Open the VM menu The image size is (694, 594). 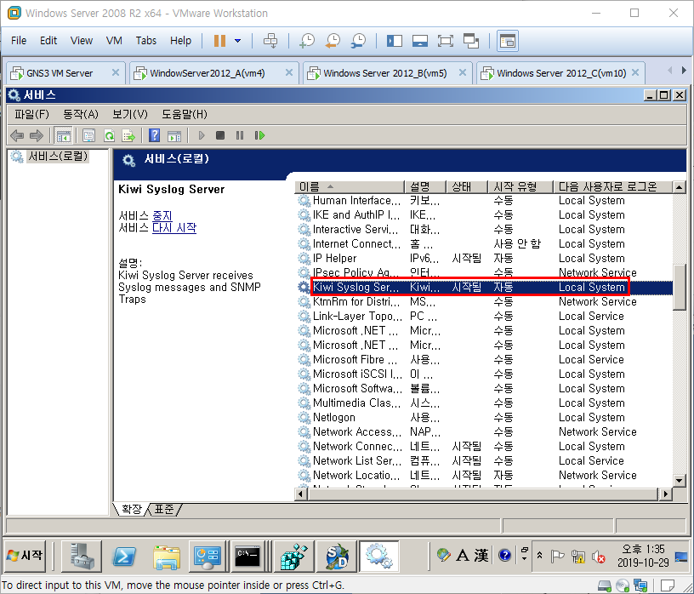[x=114, y=40]
